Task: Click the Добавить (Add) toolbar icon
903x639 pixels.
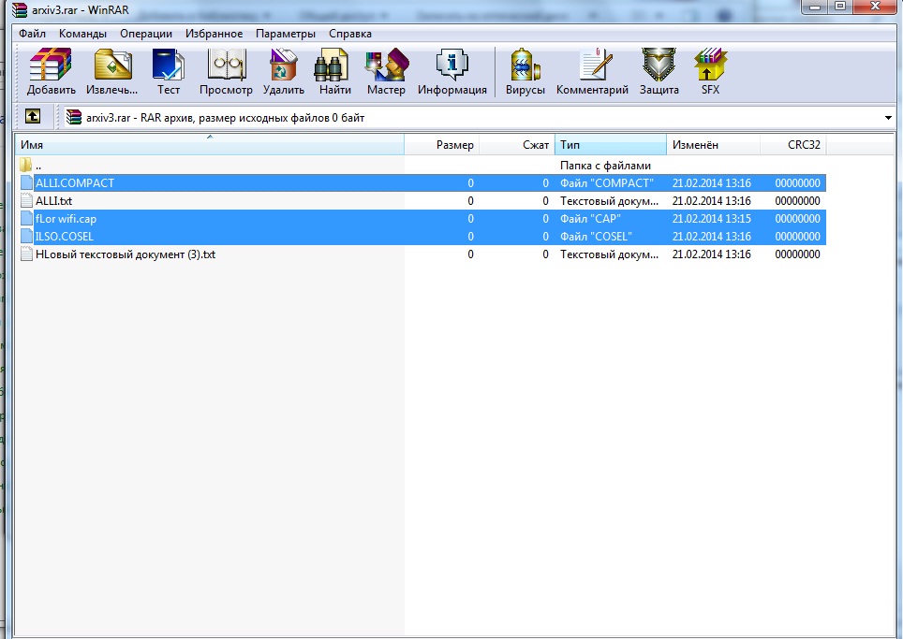Action: 51,65
